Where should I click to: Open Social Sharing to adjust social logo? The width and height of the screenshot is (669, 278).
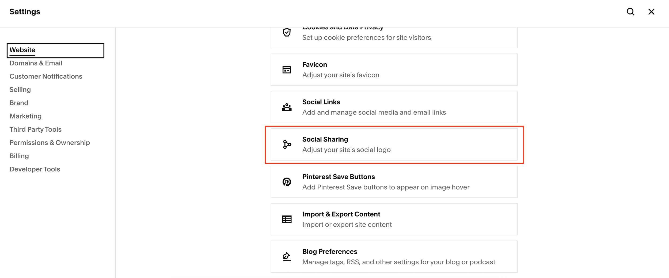coord(394,144)
